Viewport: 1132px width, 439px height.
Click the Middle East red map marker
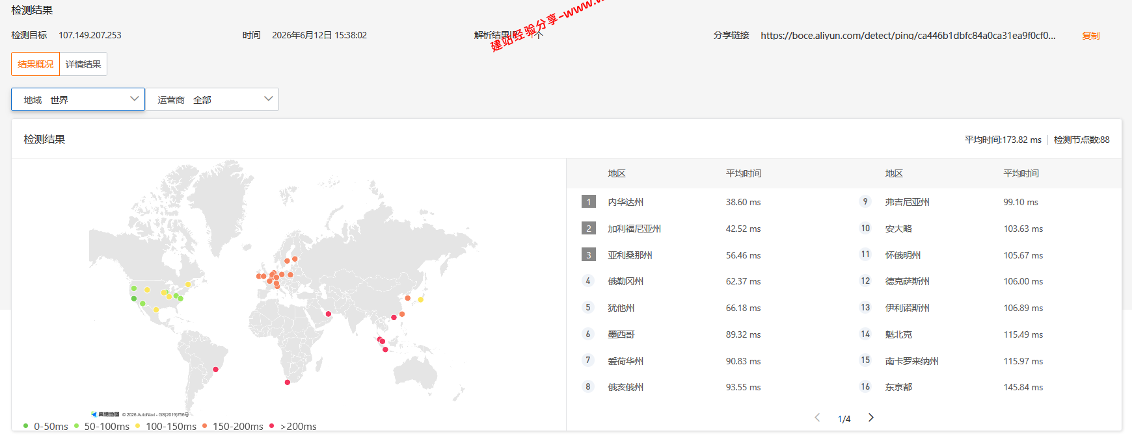329,314
